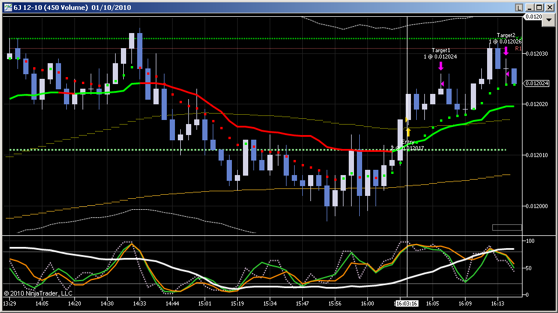Click the magenta triangle marker below Target1 arrow
Image resolution: width=558 pixels, height=313 pixels.
[x=442, y=83]
